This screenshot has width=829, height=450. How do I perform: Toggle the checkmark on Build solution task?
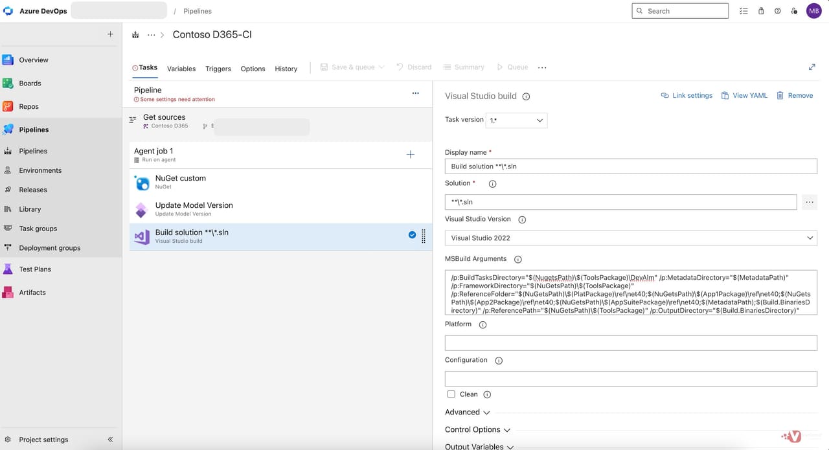click(x=412, y=235)
